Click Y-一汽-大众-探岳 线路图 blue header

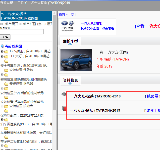26,16
